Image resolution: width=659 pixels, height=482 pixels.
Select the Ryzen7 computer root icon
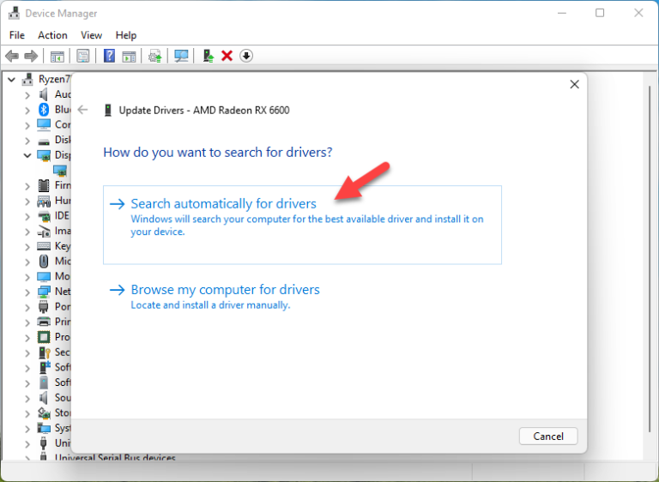click(27, 79)
